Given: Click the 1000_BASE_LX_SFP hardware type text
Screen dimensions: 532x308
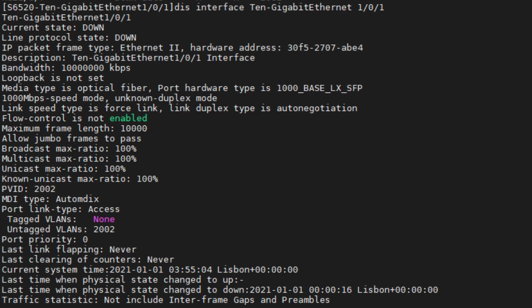Looking at the screenshot, I should coord(319,88).
